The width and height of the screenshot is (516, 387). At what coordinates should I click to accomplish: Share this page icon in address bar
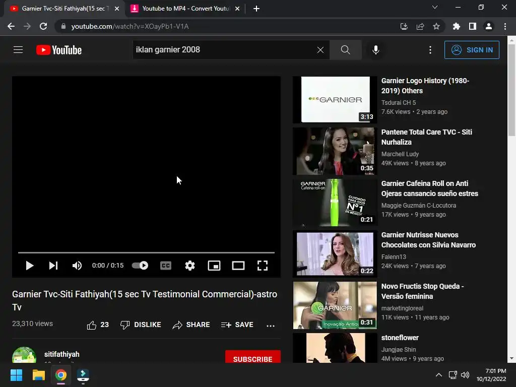tap(420, 26)
